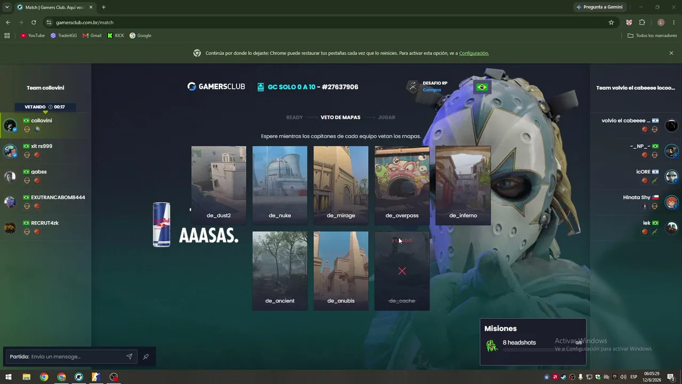Open OBS Studio from the taskbar
Image resolution: width=682 pixels, height=384 pixels.
point(113,377)
